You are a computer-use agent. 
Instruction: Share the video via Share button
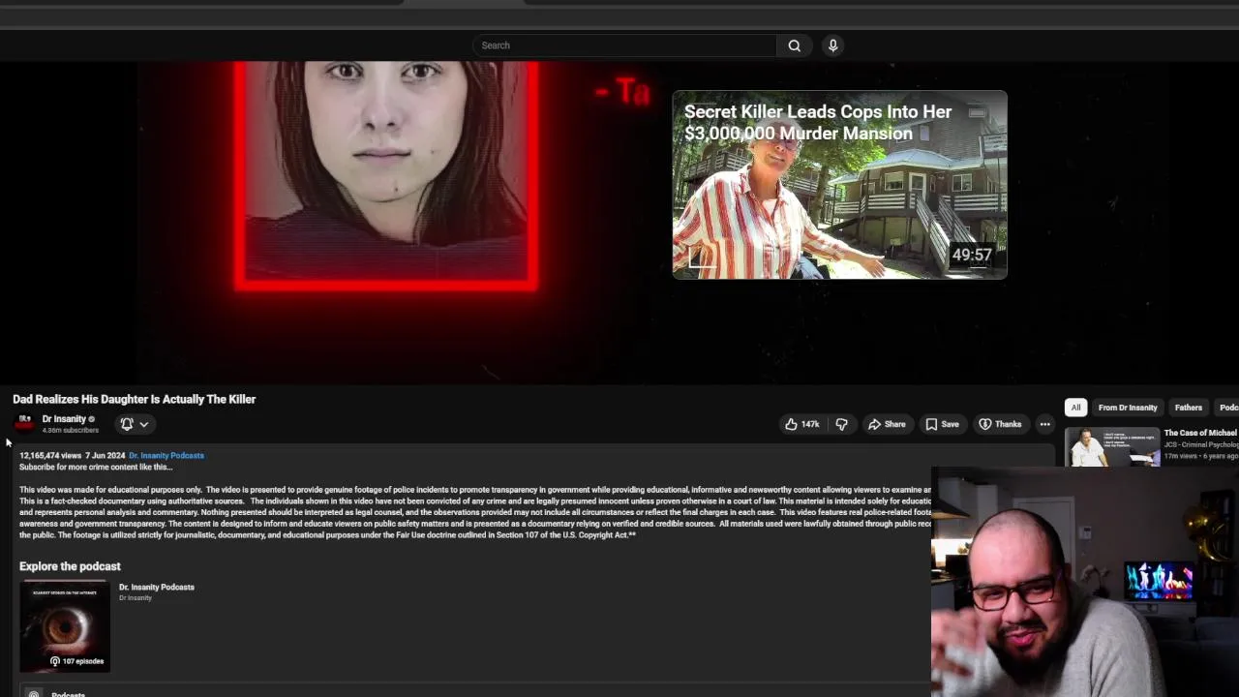(887, 424)
